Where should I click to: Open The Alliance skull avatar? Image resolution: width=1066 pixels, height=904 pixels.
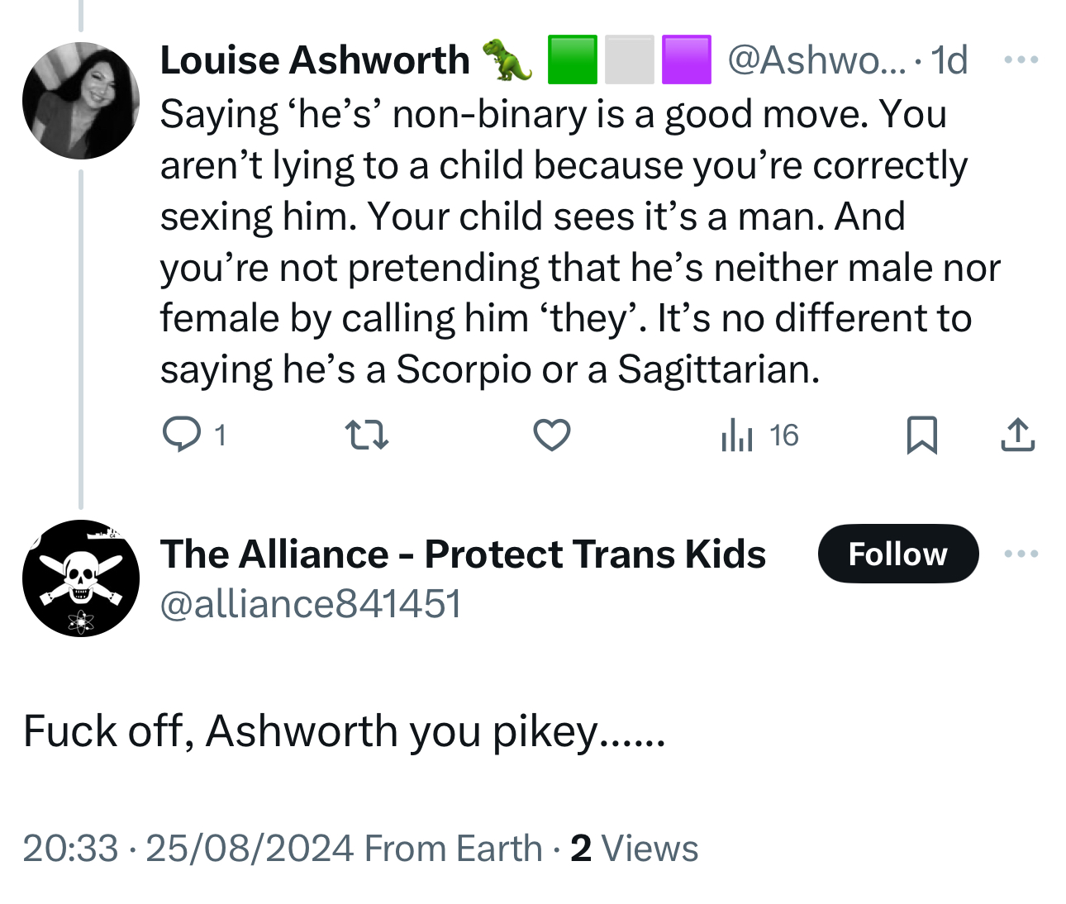[81, 578]
